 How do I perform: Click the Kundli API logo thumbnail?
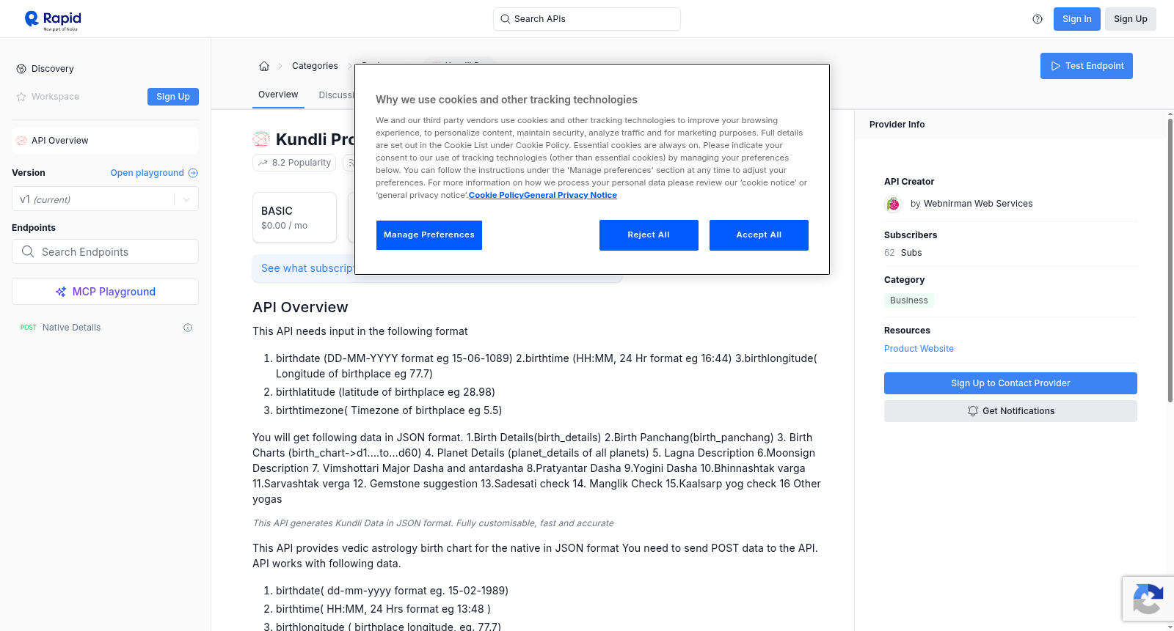261,139
